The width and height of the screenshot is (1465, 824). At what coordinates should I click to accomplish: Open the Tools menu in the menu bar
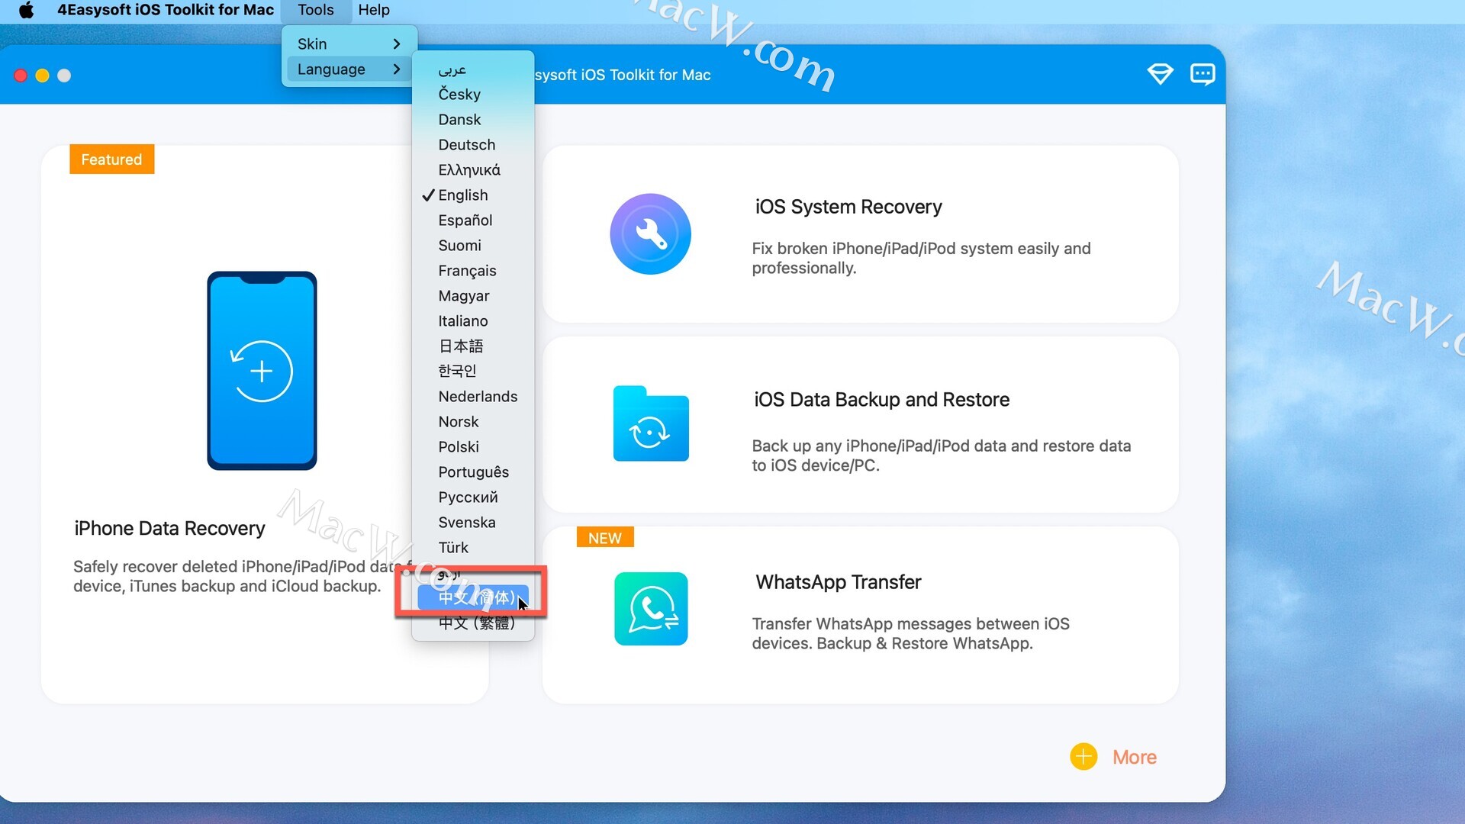[x=316, y=10]
